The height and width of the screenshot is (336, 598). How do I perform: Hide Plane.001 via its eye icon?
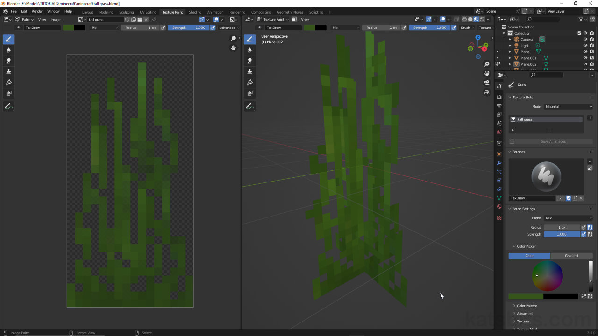(x=585, y=58)
